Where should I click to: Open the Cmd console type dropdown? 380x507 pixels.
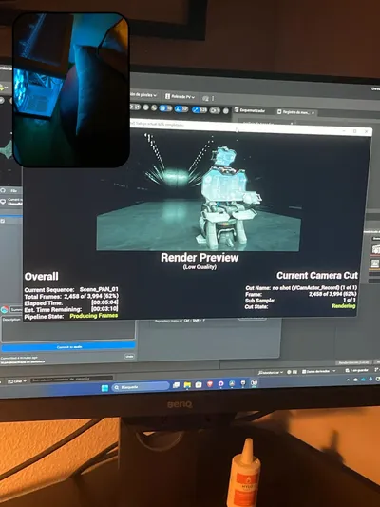17,381
